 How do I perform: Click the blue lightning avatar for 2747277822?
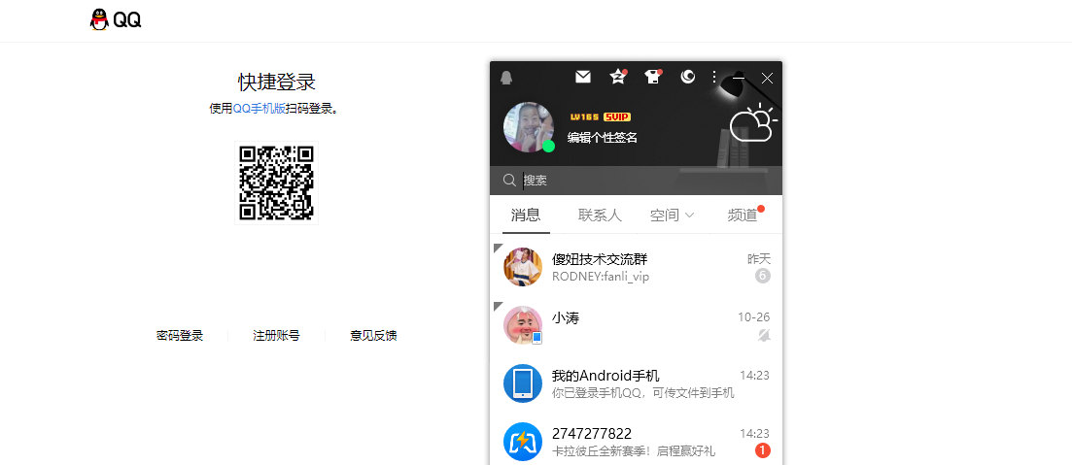(x=523, y=442)
